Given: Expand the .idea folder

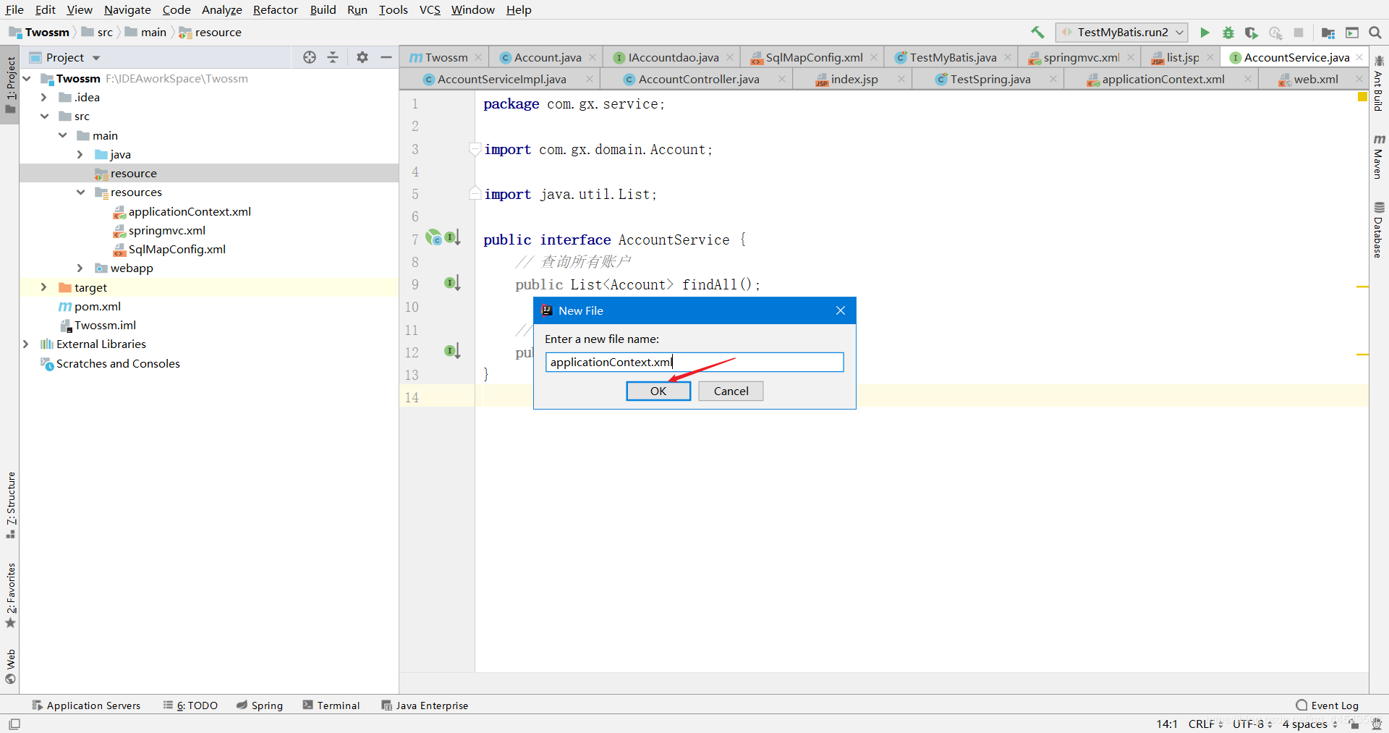Looking at the screenshot, I should tap(44, 97).
